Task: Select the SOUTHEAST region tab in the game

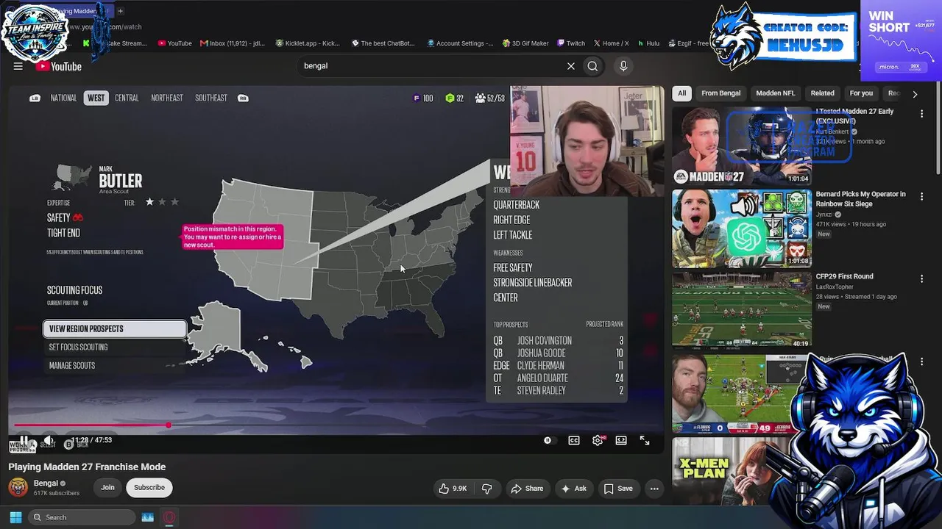Action: click(211, 98)
